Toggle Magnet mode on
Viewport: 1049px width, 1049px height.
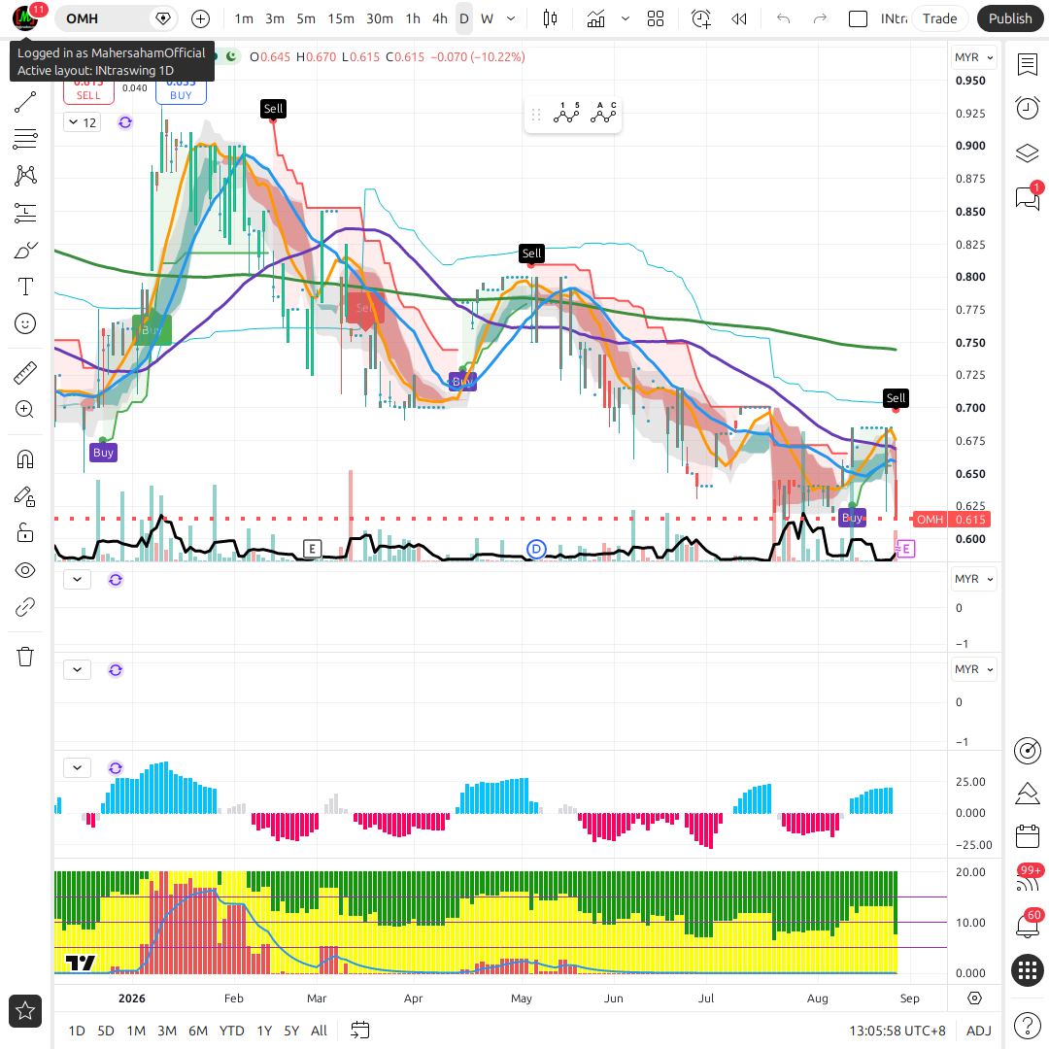pos(25,459)
